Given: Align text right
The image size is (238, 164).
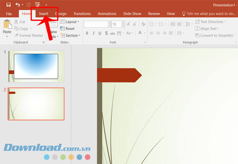Looking at the screenshot, I should (164, 33).
